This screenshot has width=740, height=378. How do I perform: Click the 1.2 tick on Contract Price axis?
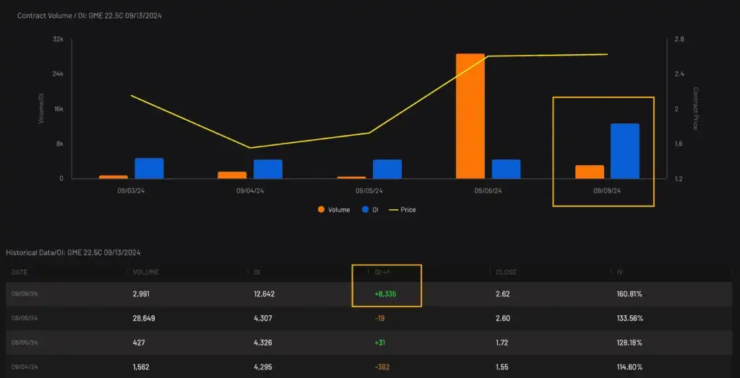[x=679, y=179]
